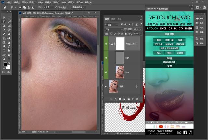This screenshot has width=208, height=140.
Task: Hide the 背景 background layer
Action: coord(106,87)
